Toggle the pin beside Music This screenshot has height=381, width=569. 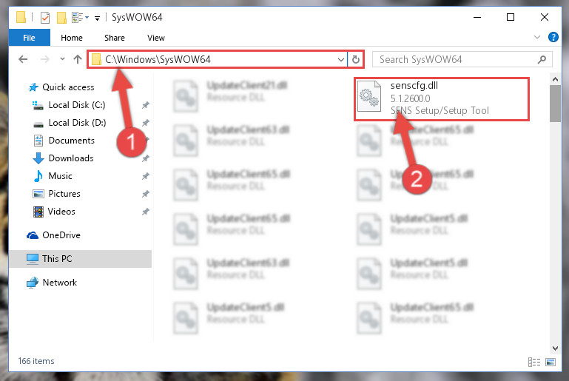pos(146,176)
